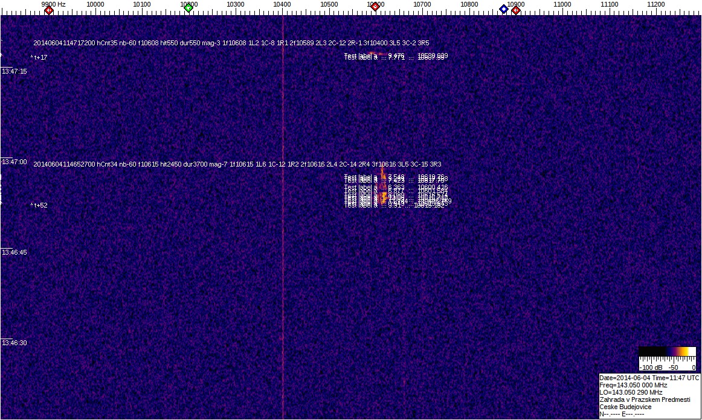702x420 pixels.
Task: Select the green diamond marker on frequency ruler
Action: [188, 8]
